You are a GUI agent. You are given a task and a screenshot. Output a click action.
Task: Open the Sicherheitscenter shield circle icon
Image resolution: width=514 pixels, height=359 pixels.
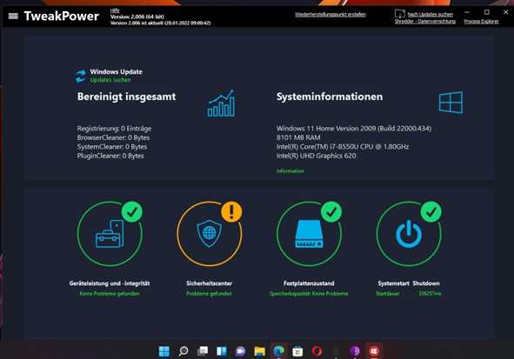209,234
